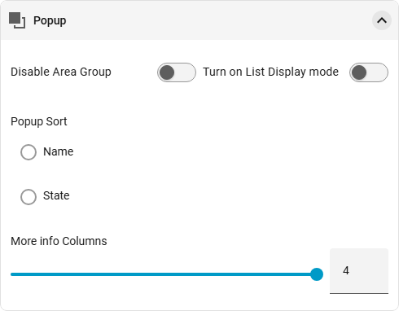Image resolution: width=399 pixels, height=311 pixels.
Task: Select the State sort radio button
Action: [28, 196]
